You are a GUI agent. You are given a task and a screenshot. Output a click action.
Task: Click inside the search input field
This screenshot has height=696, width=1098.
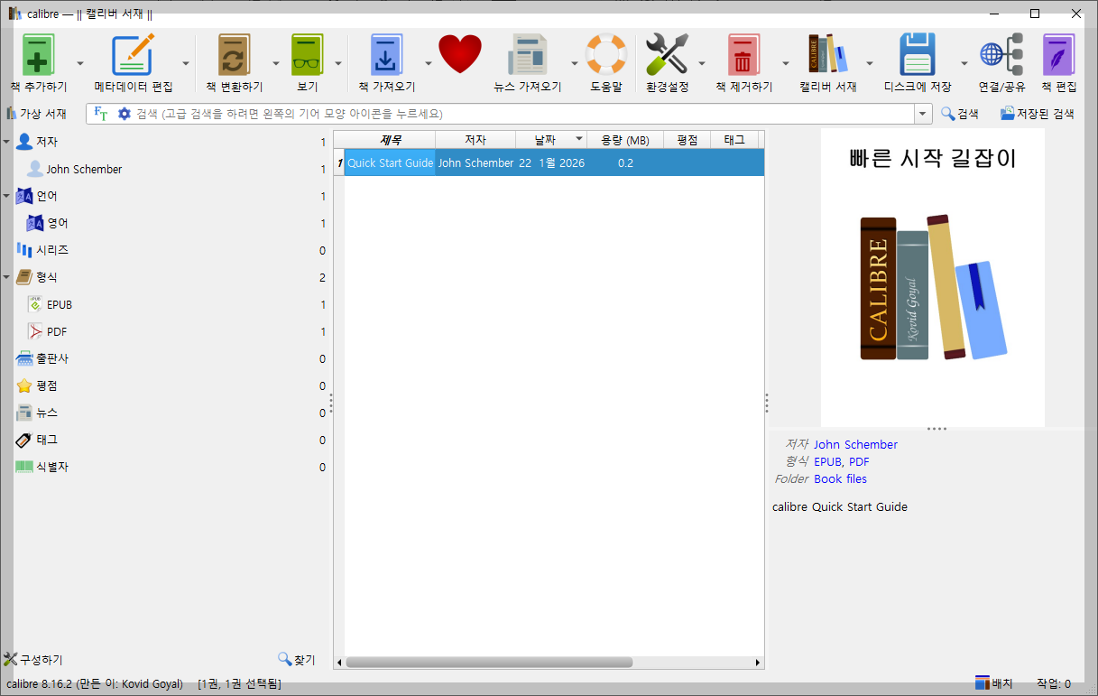pyautogui.click(x=523, y=114)
